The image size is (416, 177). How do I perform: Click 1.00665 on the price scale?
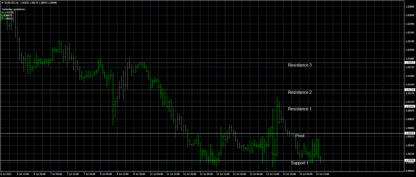410,128
